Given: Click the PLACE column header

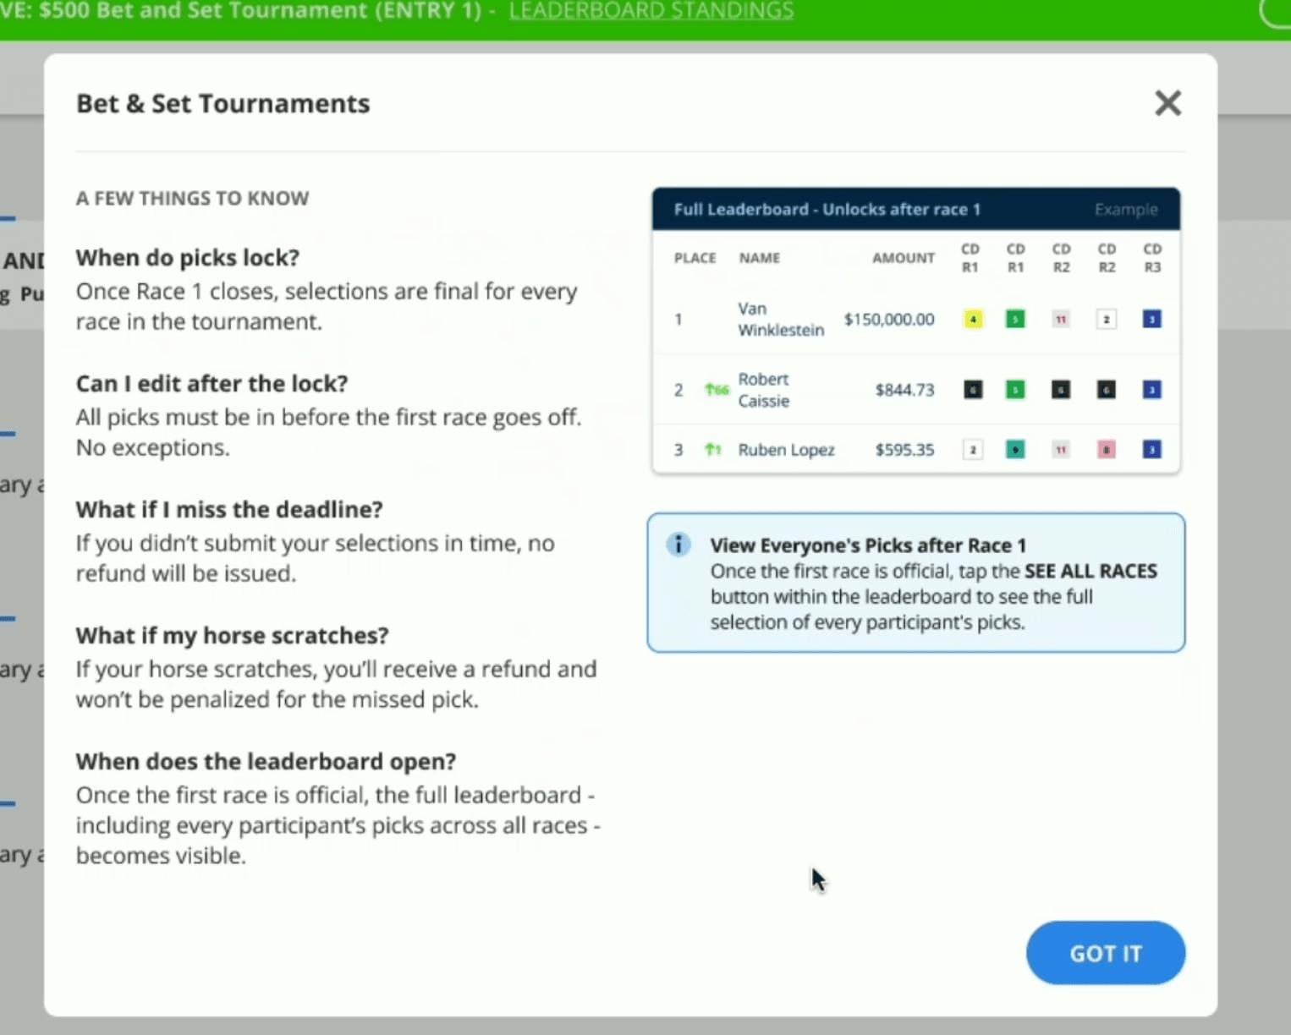Looking at the screenshot, I should 695,258.
